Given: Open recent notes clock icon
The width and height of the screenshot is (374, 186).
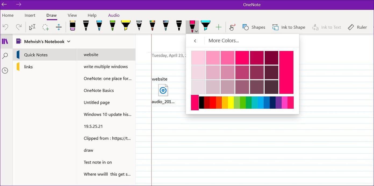Looking at the screenshot, I should click(5, 70).
